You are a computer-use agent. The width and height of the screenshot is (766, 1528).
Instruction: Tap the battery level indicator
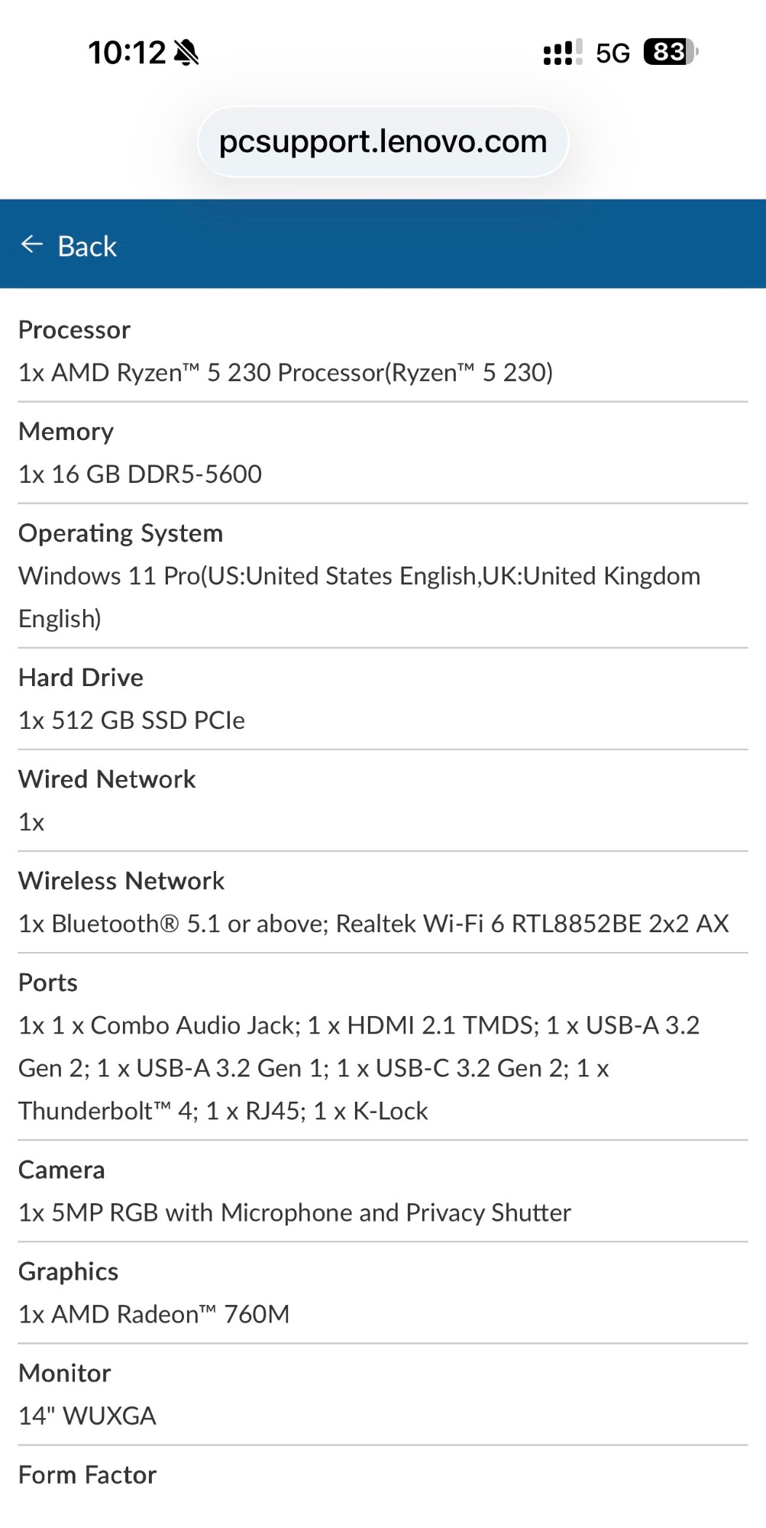pos(670,52)
